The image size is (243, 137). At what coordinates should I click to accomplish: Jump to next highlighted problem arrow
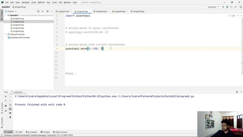click(x=241, y=16)
